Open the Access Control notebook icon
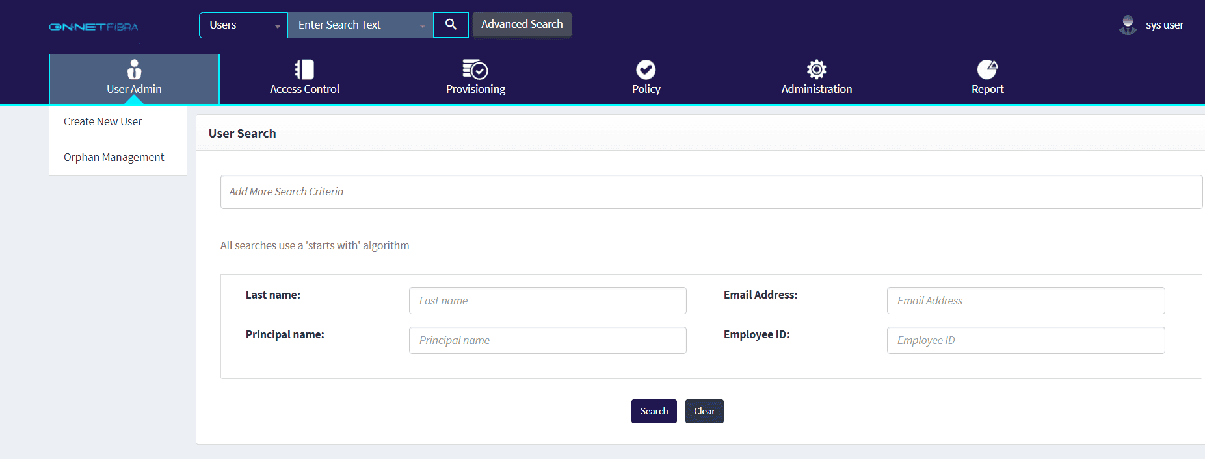Image resolution: width=1205 pixels, height=459 pixels. tap(304, 69)
